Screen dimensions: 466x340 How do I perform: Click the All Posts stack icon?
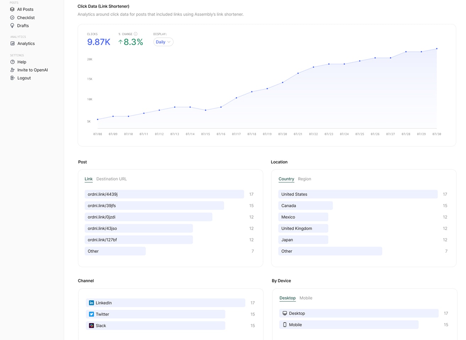(x=12, y=9)
